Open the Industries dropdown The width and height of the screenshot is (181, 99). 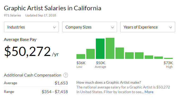(31, 27)
